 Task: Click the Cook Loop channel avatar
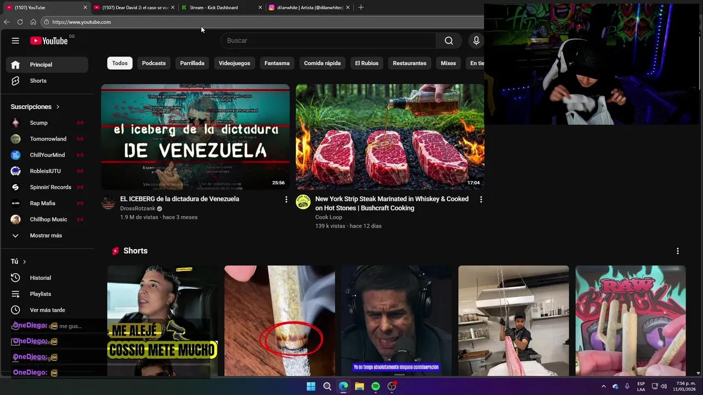click(x=303, y=202)
